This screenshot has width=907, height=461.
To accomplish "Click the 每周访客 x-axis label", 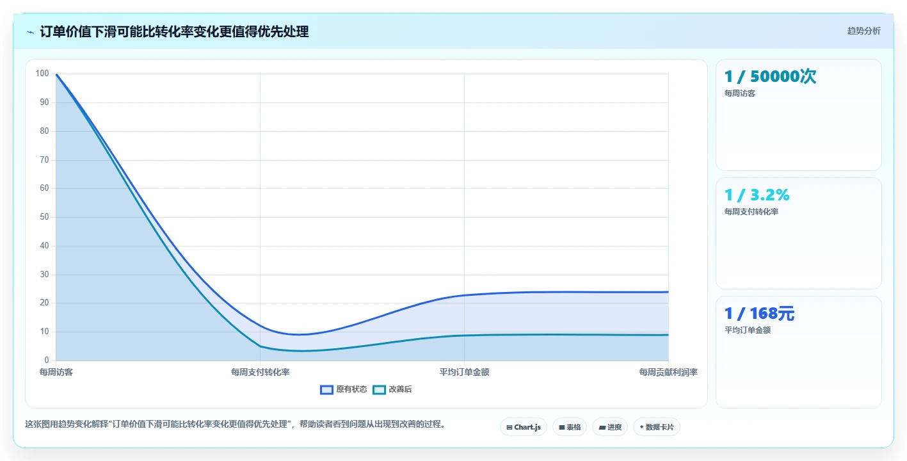I will pos(56,372).
